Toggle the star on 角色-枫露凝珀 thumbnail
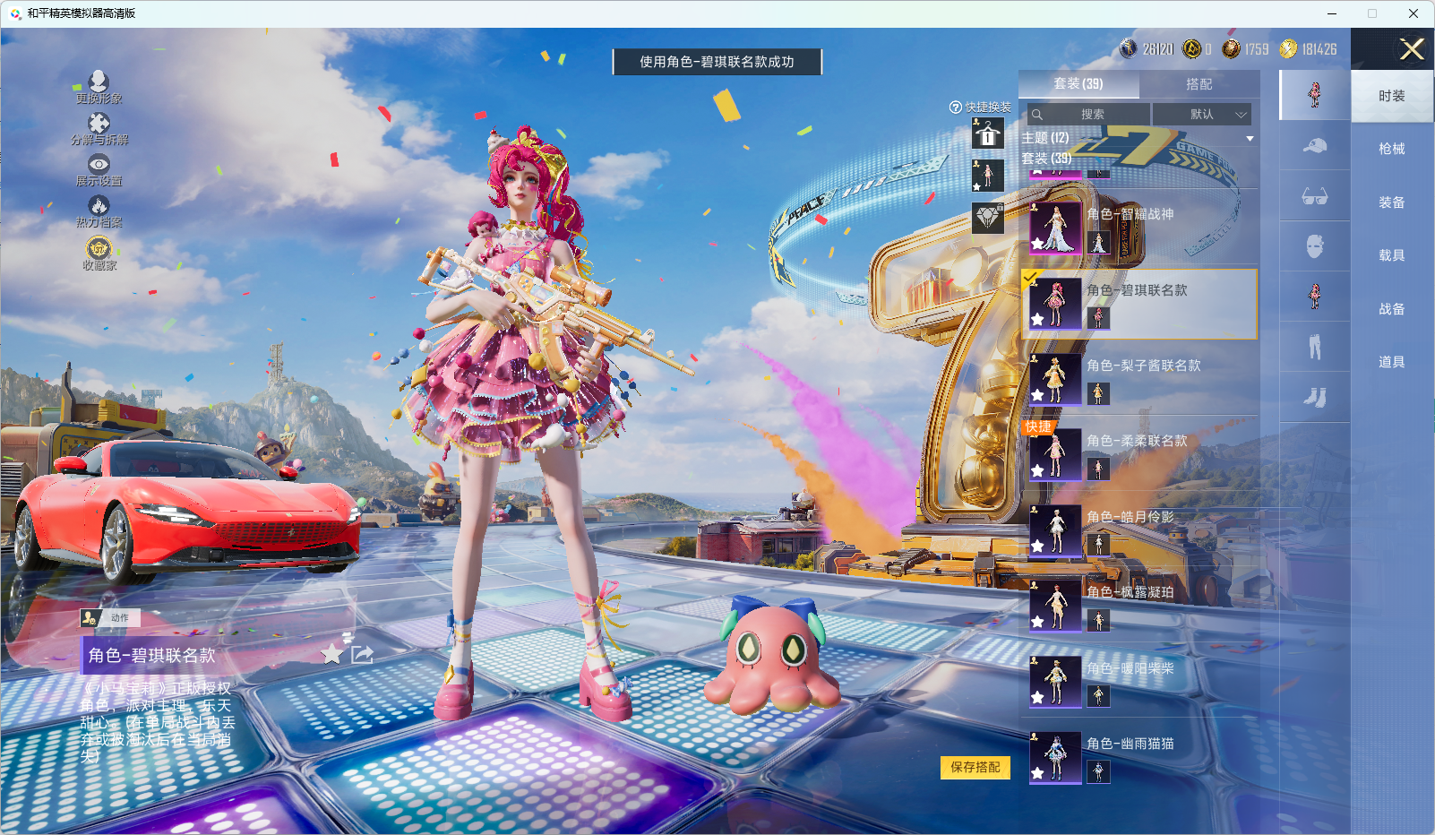This screenshot has width=1435, height=835. pos(1037,622)
